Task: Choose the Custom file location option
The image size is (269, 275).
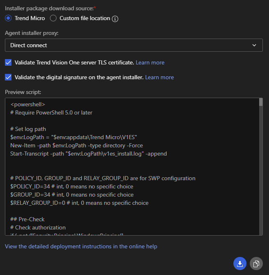Action: pos(53,18)
